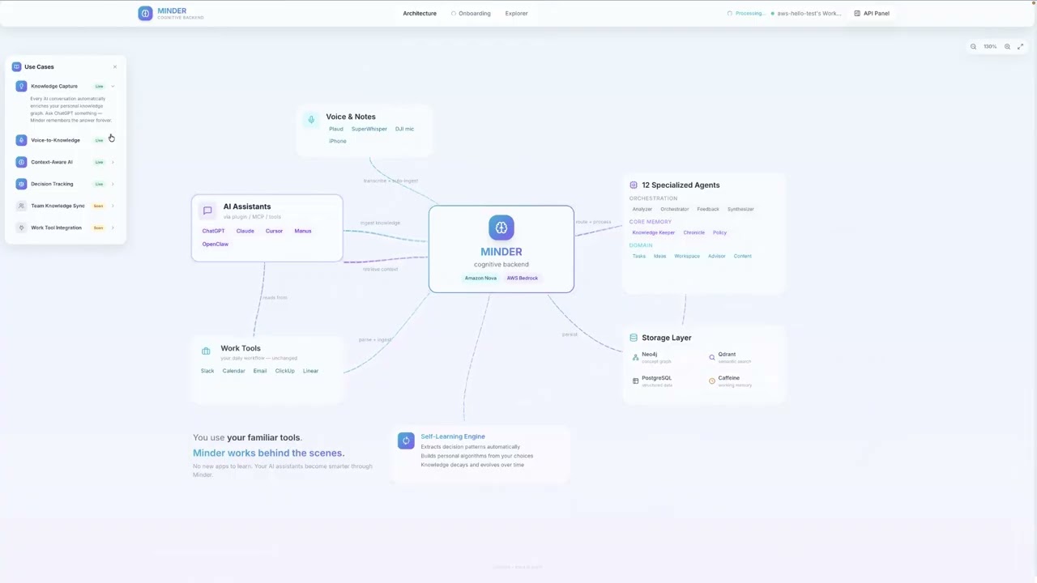The height and width of the screenshot is (583, 1037).
Task: Click the Processing spinner indicator
Action: tap(729, 13)
